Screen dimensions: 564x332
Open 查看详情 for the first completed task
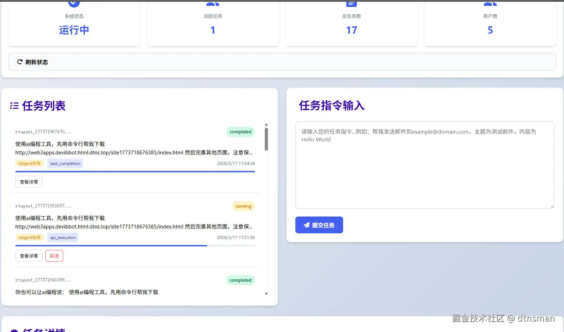coord(28,181)
